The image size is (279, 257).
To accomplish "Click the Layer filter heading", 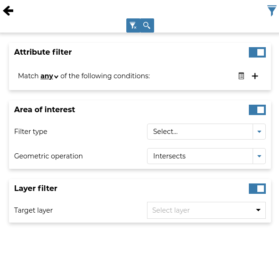I will (36, 188).
